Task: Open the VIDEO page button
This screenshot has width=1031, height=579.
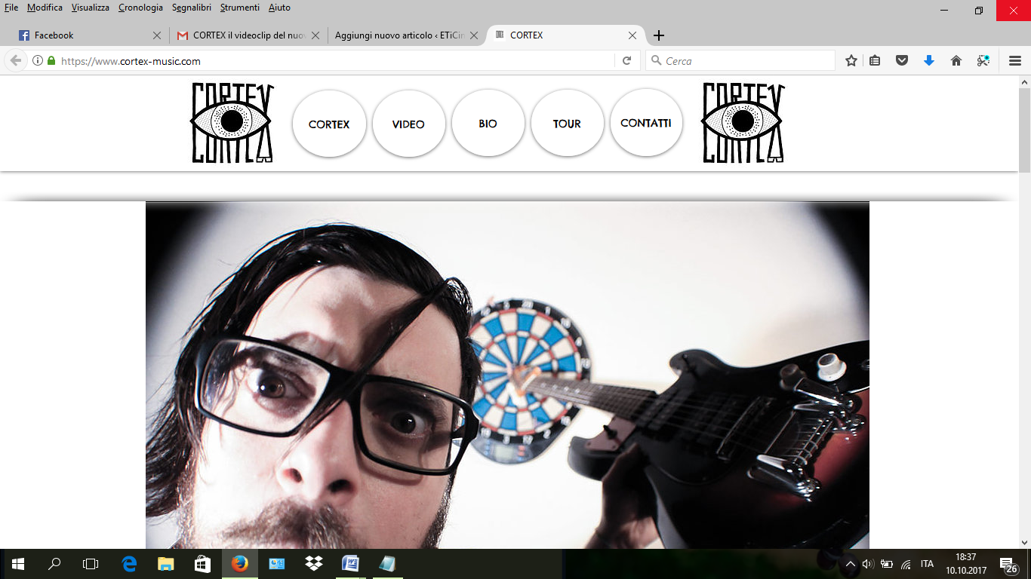Action: click(x=408, y=124)
